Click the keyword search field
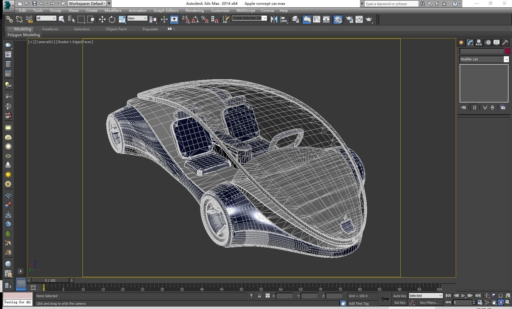 point(391,4)
